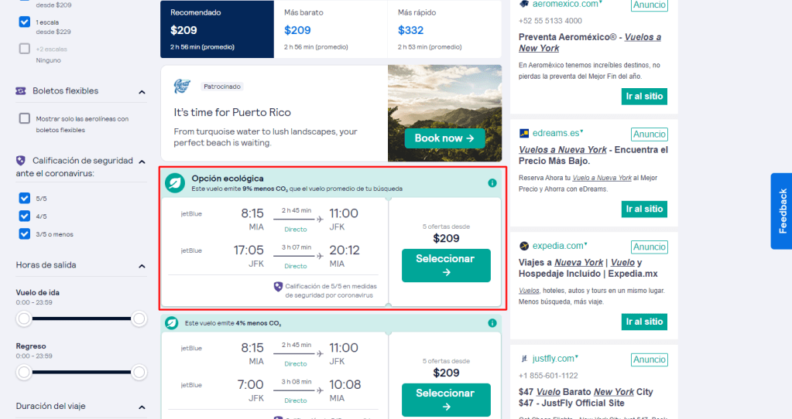
Task: Click the Puerto Rico sponsor logo
Action: point(182,87)
